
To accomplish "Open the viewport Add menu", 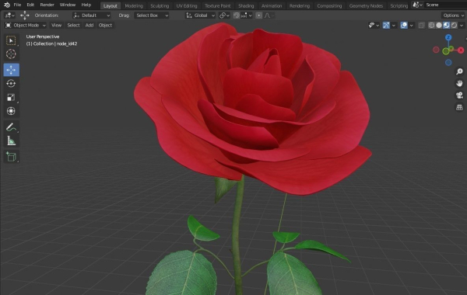I will (x=90, y=26).
